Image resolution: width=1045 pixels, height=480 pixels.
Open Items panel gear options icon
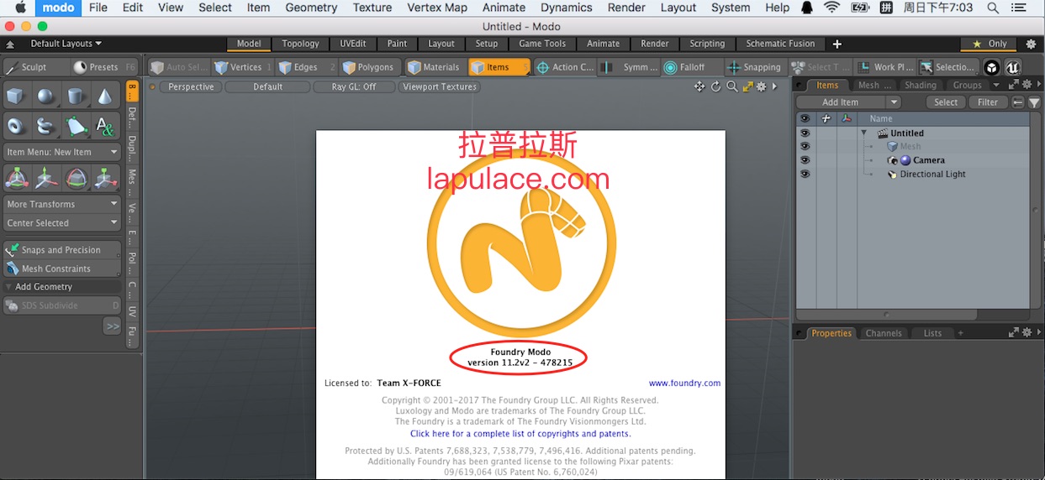[x=1027, y=84]
